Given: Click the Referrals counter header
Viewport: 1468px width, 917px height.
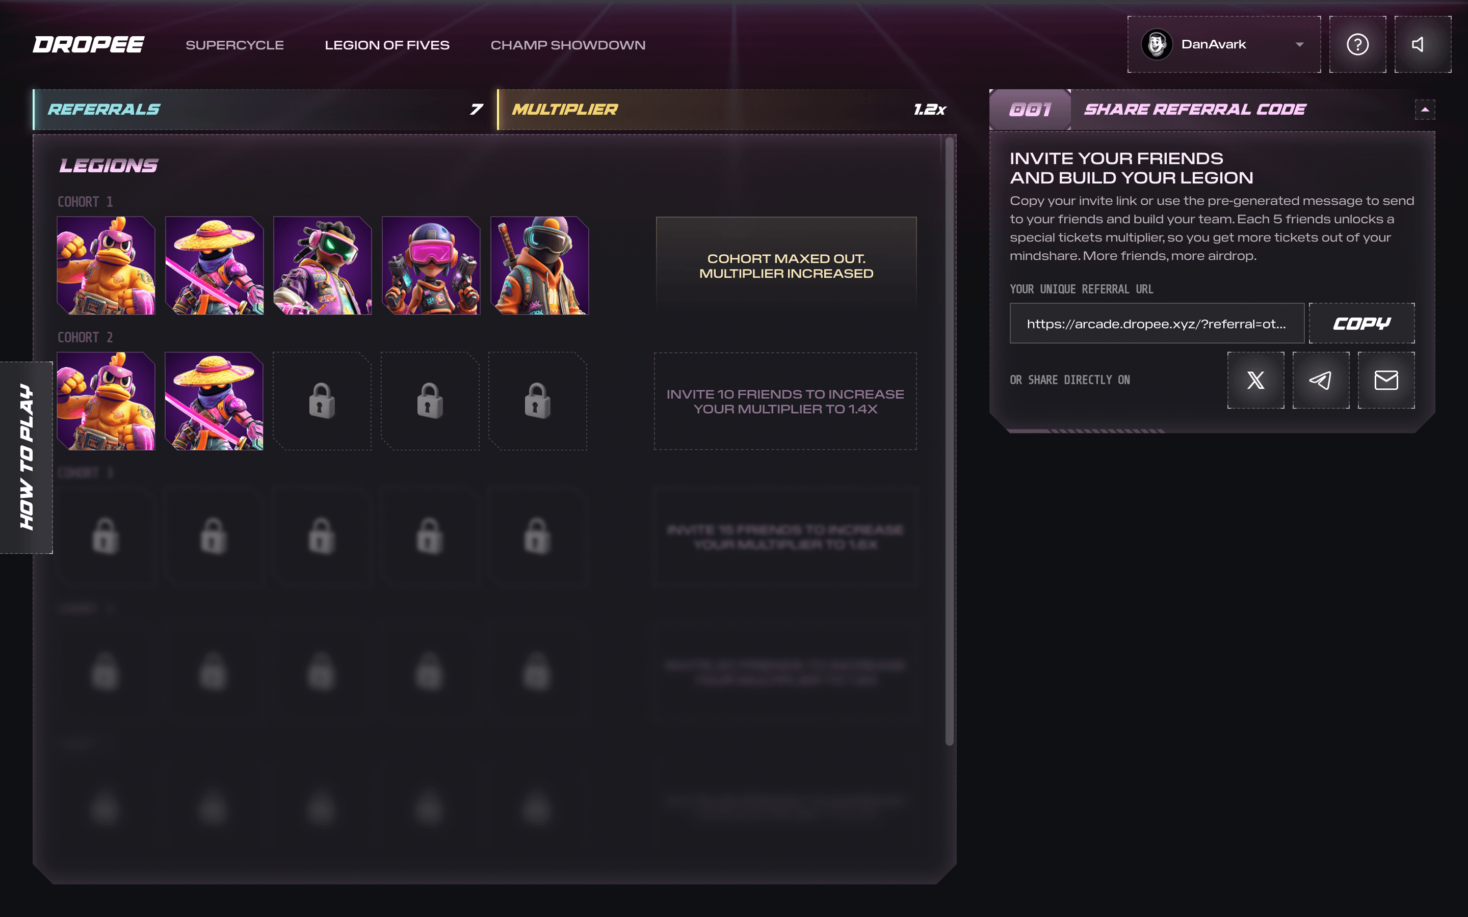Looking at the screenshot, I should pos(261,110).
